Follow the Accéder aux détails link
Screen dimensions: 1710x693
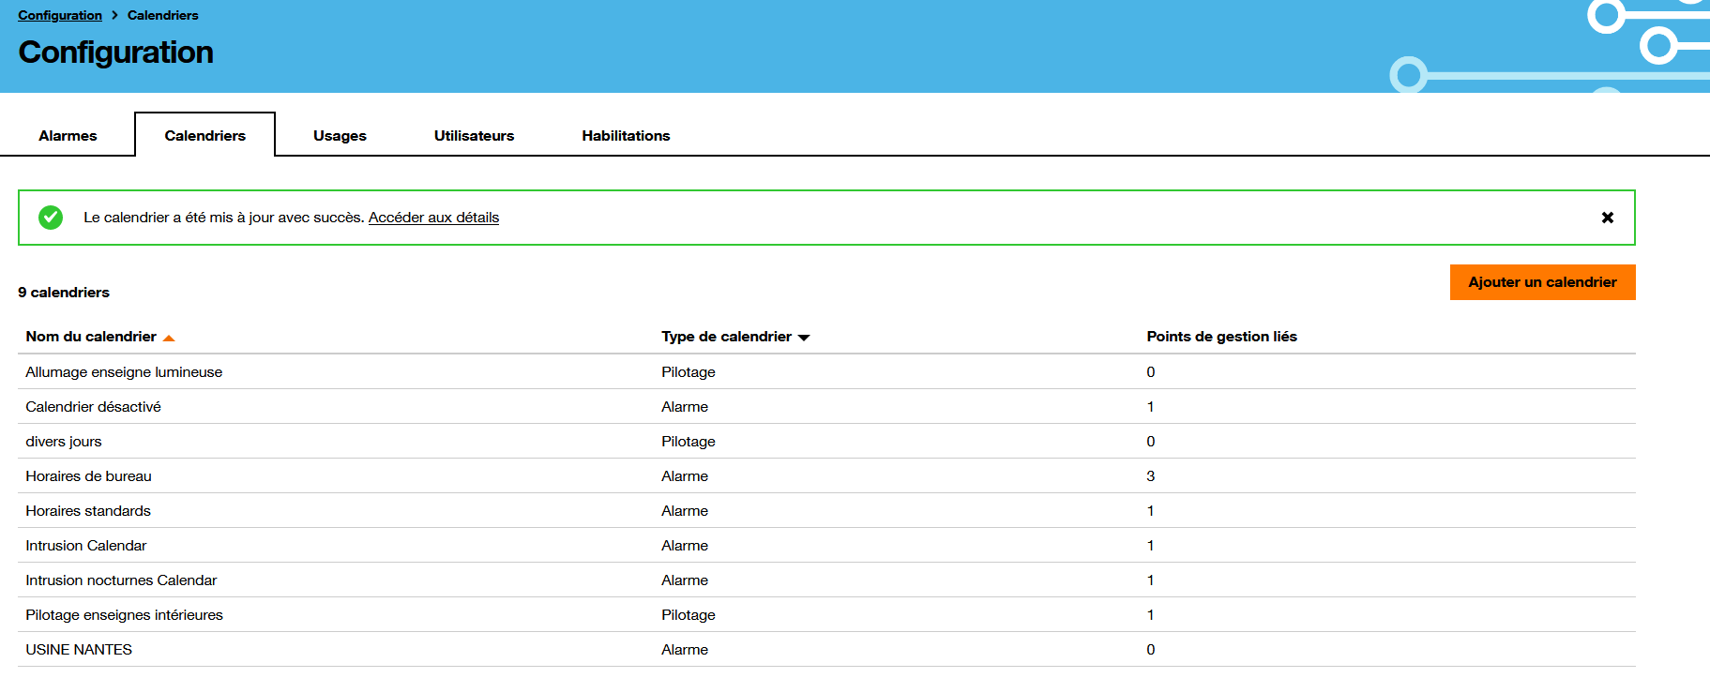[433, 218]
